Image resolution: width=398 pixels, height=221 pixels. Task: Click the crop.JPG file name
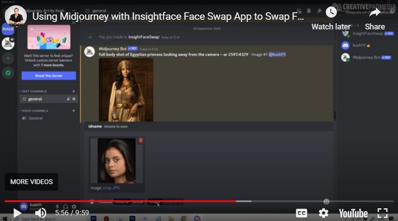(x=111, y=188)
